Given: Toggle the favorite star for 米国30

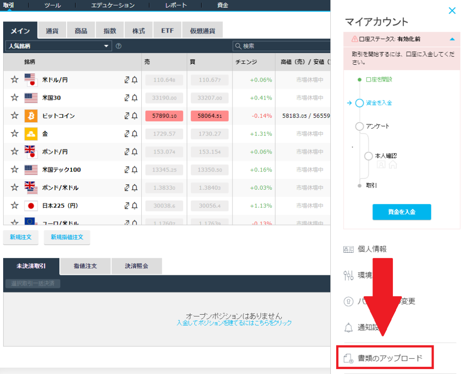Looking at the screenshot, I should (14, 97).
